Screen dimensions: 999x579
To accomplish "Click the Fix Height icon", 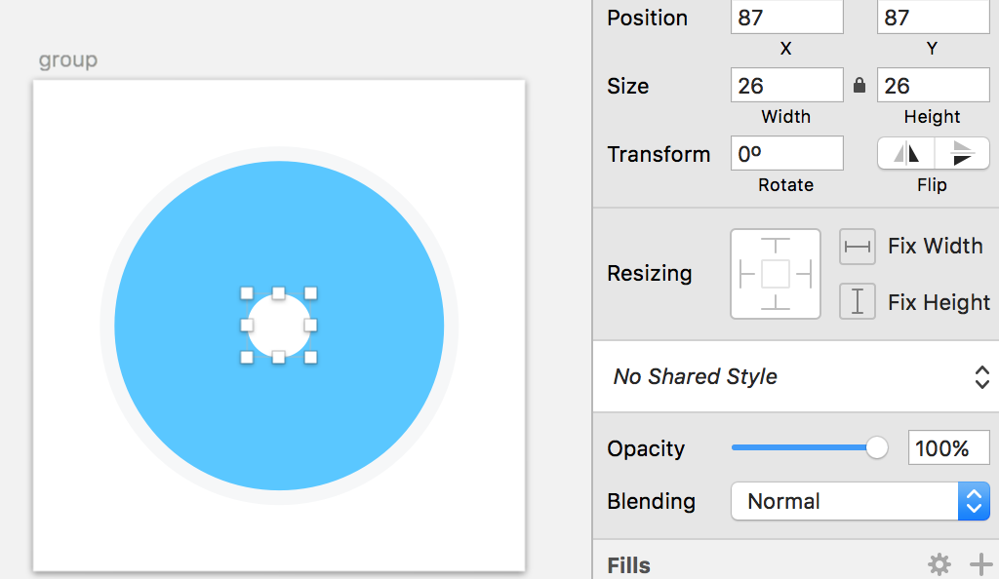I will [x=858, y=302].
